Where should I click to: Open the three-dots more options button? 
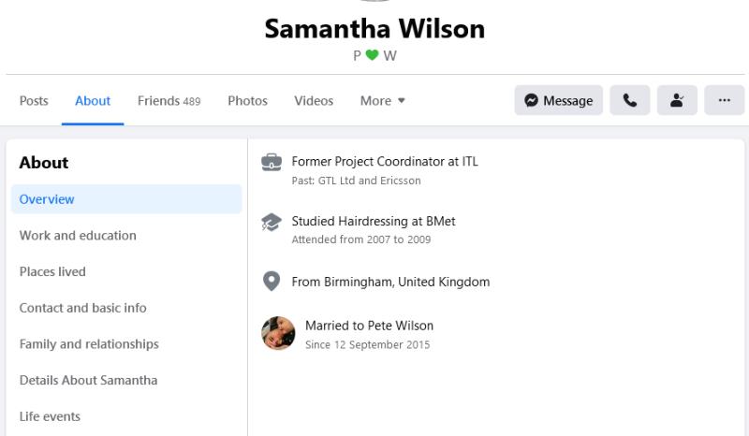[724, 101]
